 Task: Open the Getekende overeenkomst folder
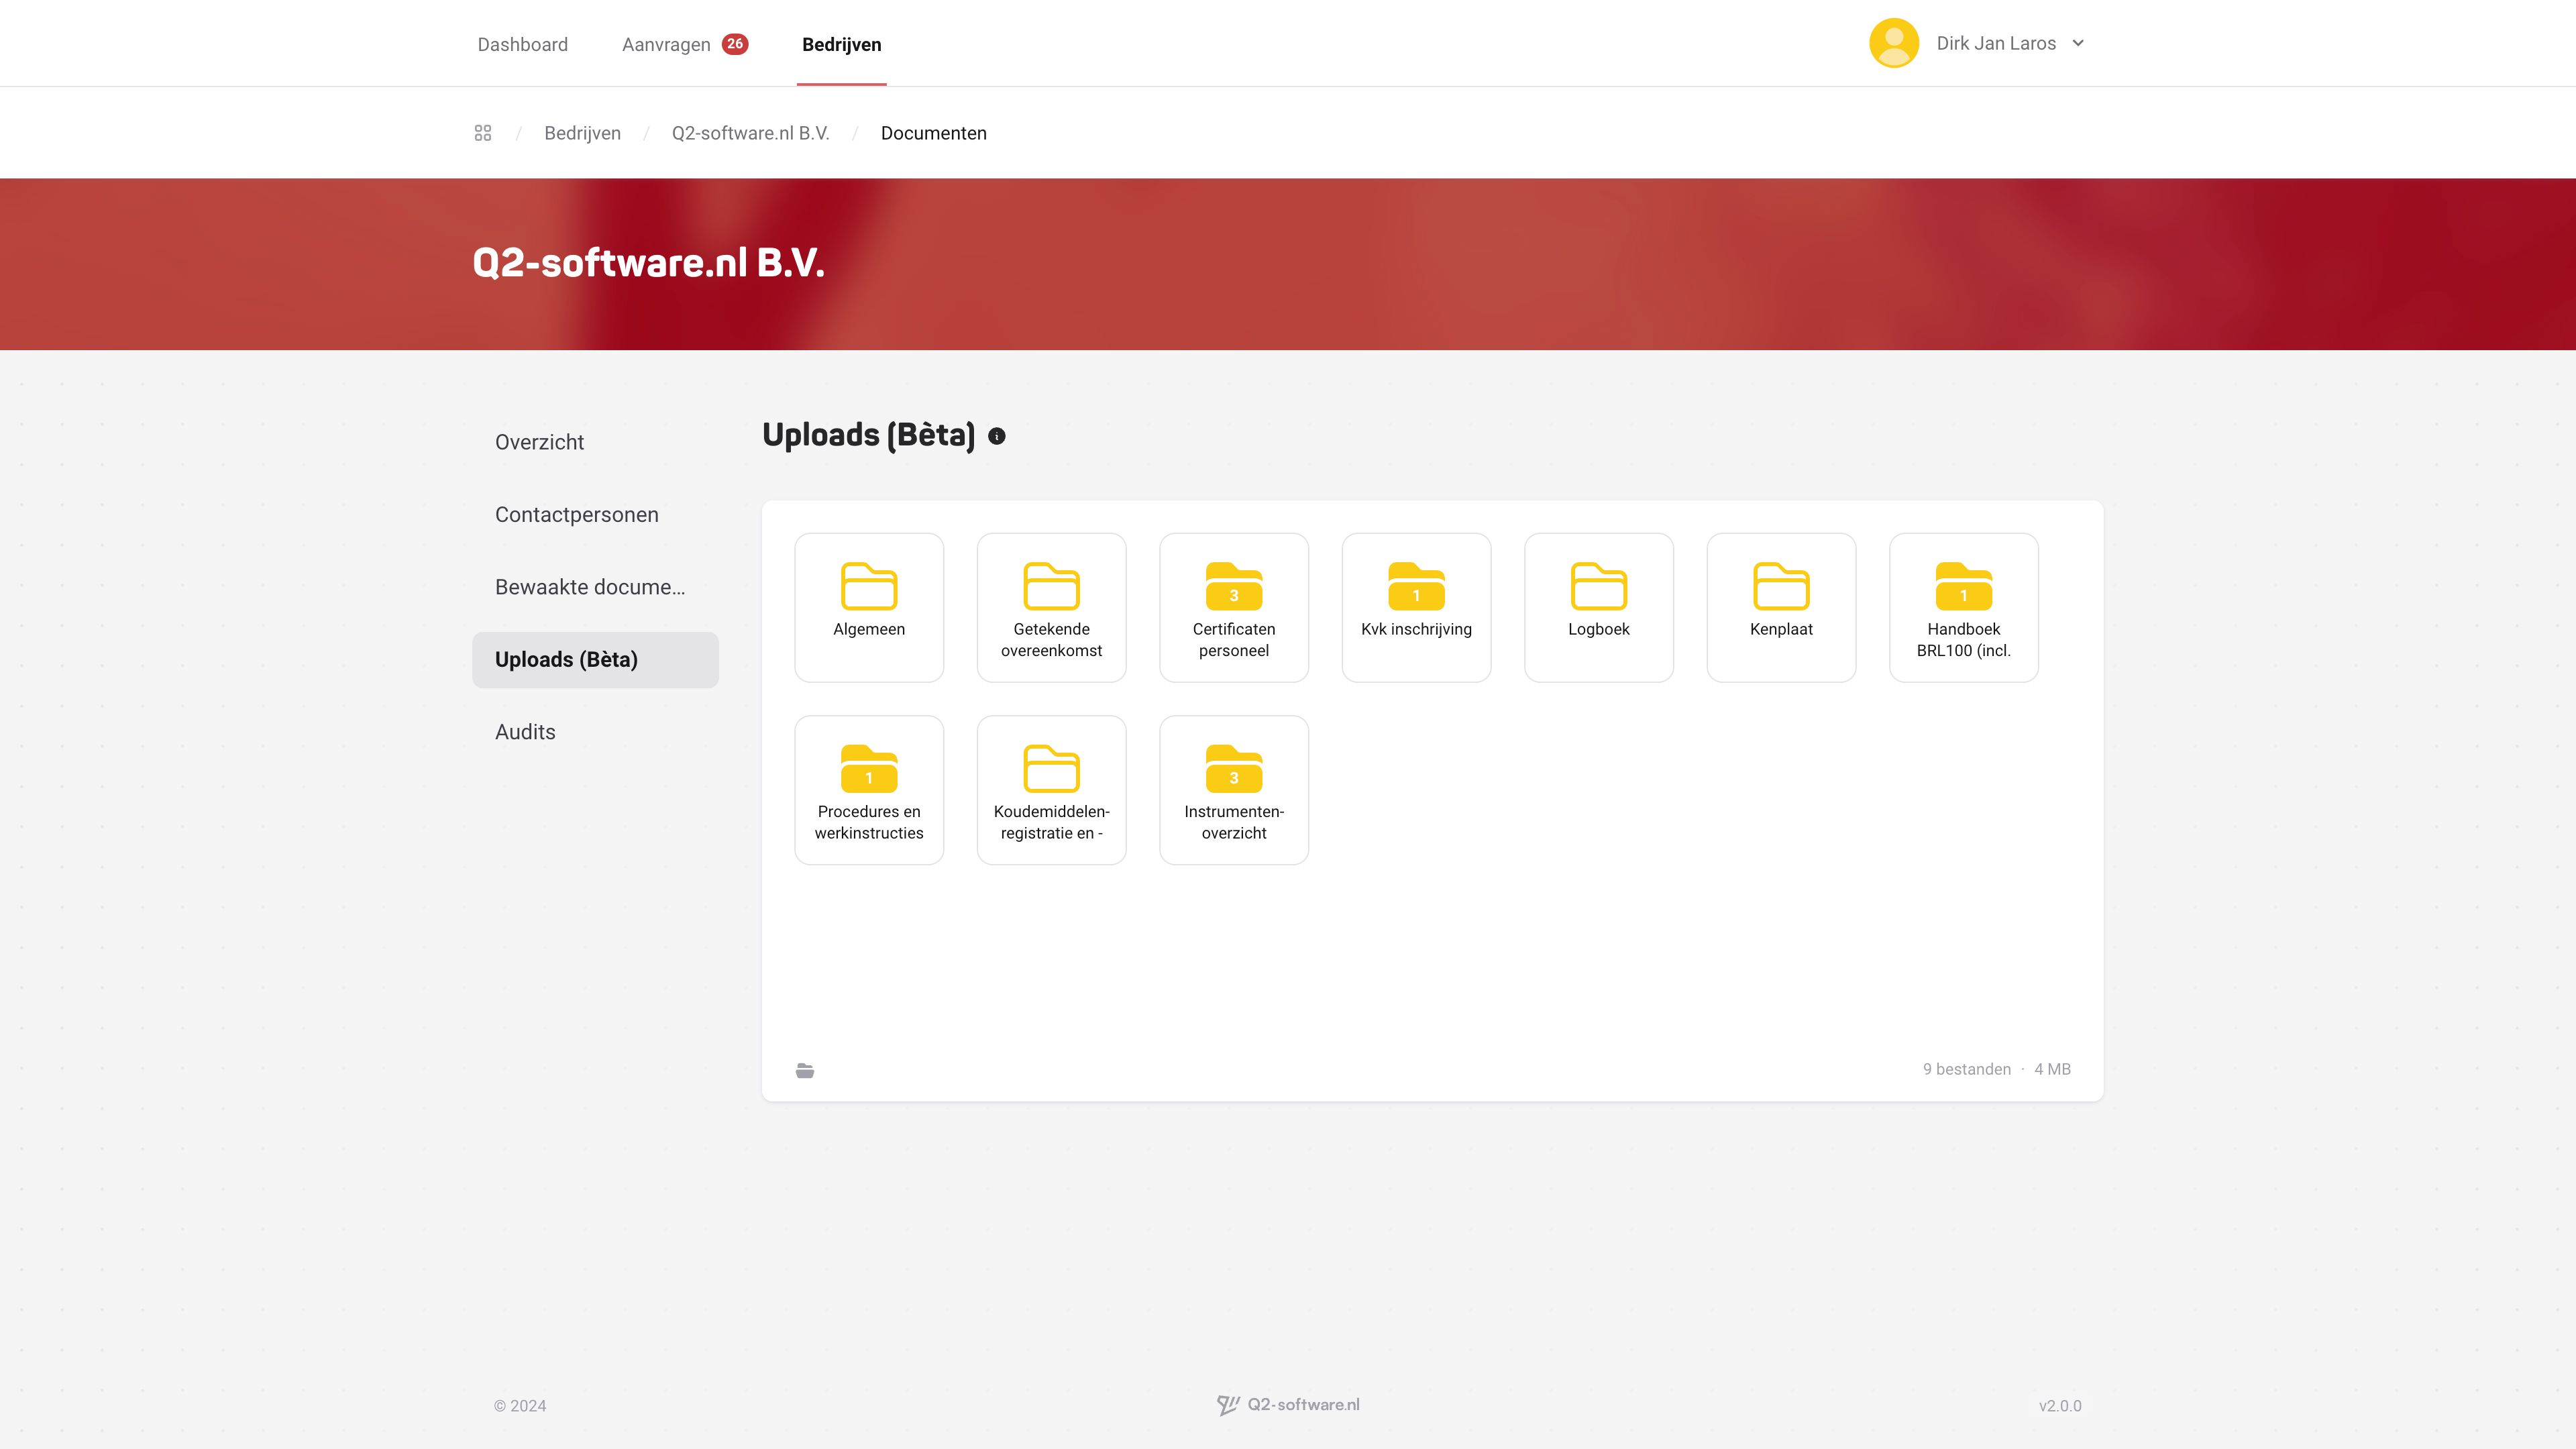(x=1051, y=607)
